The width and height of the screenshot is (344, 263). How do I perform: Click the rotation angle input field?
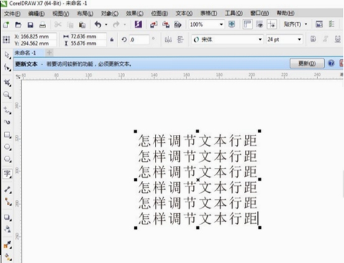pos(139,40)
